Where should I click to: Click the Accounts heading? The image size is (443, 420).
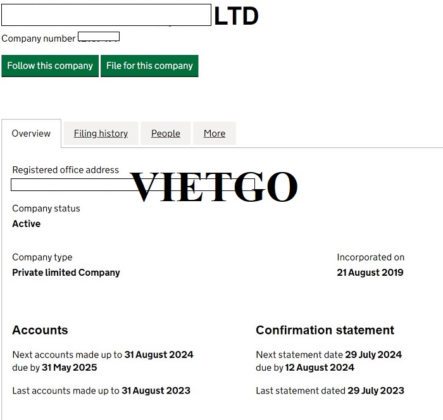(x=40, y=330)
